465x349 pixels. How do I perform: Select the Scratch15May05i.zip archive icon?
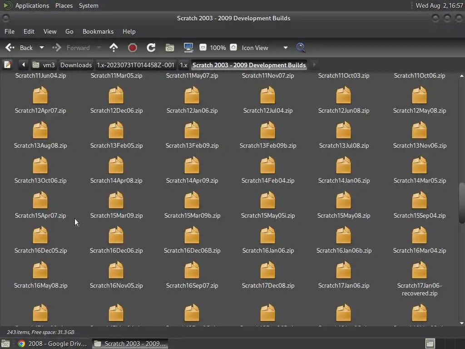pyautogui.click(x=268, y=200)
